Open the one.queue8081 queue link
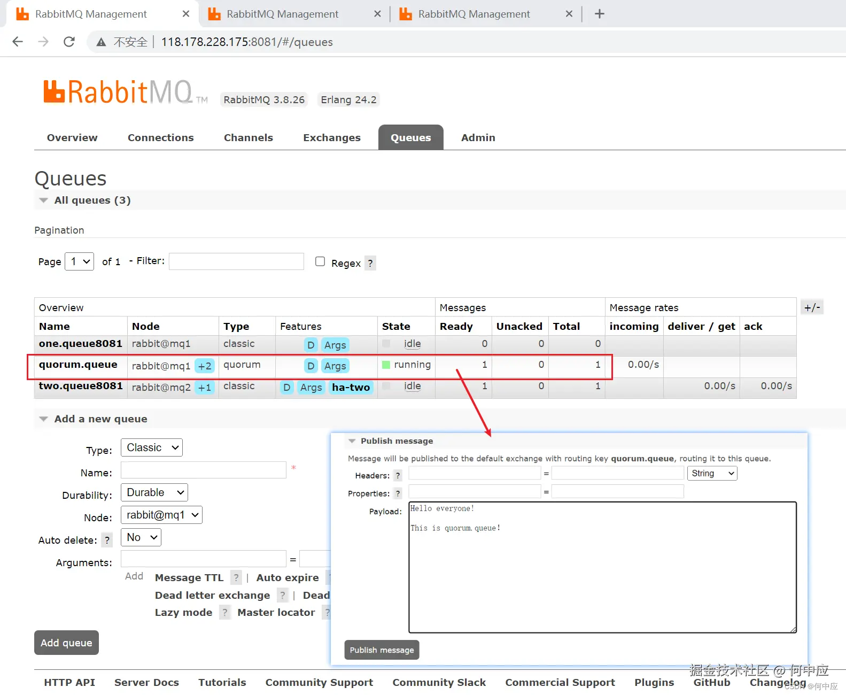The height and width of the screenshot is (695, 846). tap(81, 343)
